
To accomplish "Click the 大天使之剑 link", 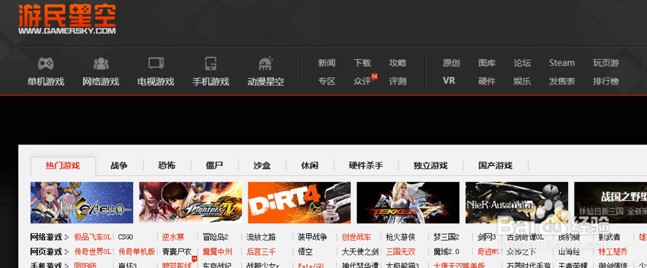I will click(360, 252).
